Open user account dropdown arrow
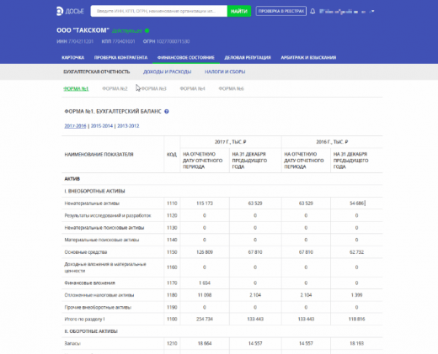 tap(372, 11)
